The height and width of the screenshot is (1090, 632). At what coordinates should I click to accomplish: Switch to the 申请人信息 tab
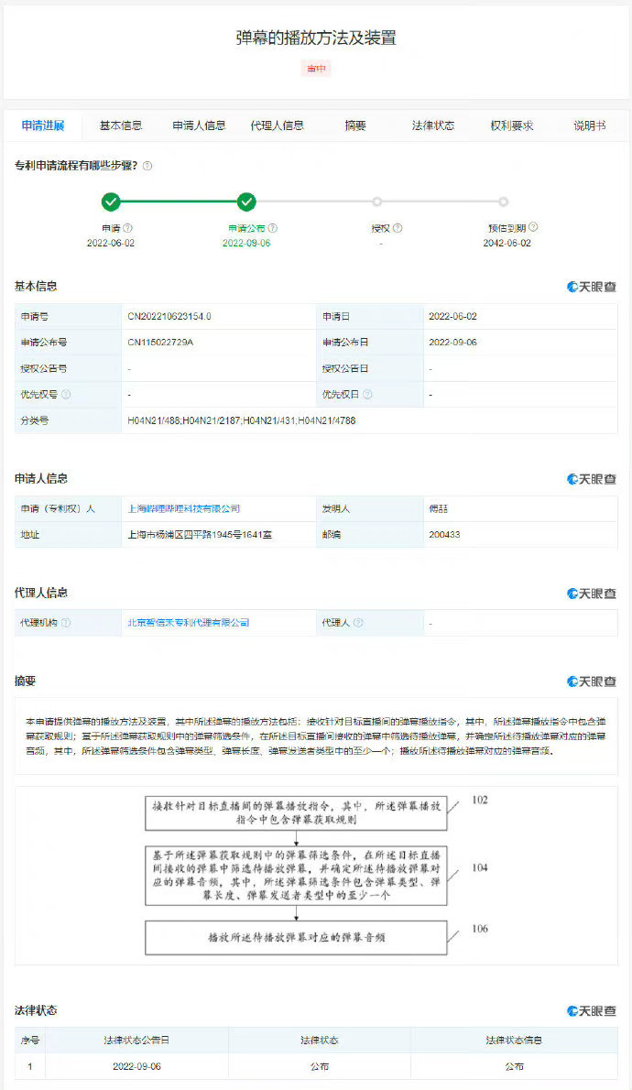point(199,125)
